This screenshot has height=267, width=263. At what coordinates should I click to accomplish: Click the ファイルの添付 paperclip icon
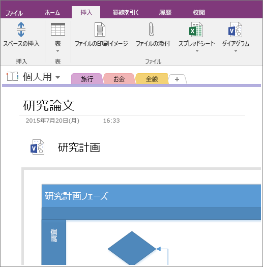pyautogui.click(x=152, y=29)
